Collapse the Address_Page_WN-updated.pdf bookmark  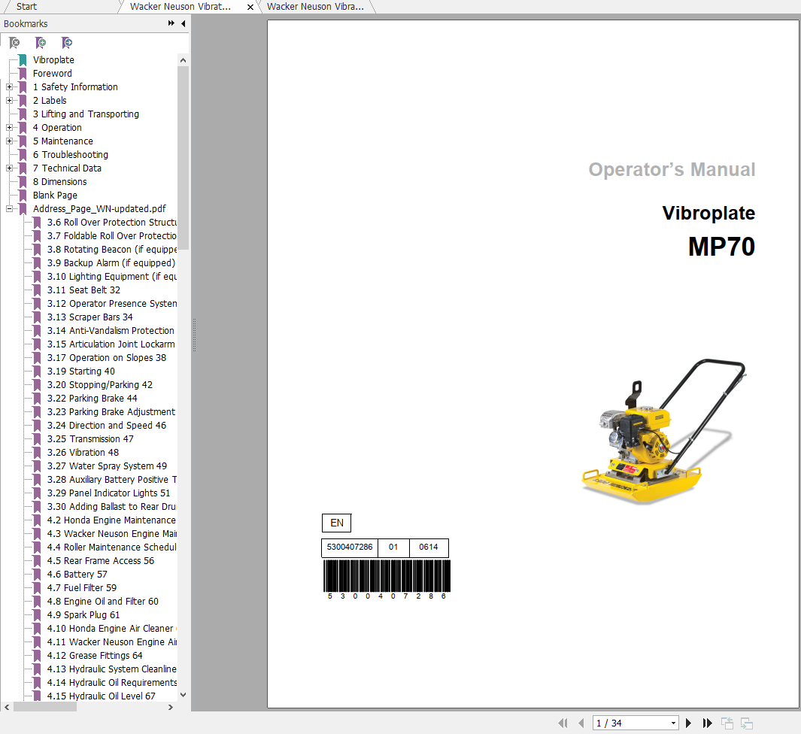click(9, 209)
